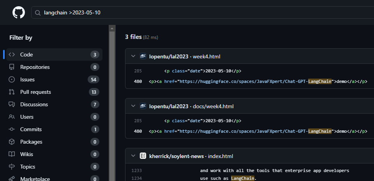This screenshot has height=181, width=374.
Task: Select the Discussions filter
Action: pyautogui.click(x=55, y=104)
